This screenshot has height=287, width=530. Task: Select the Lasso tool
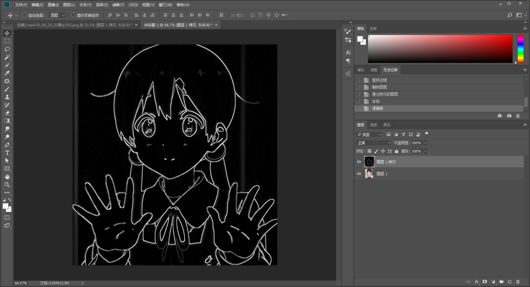coord(7,50)
